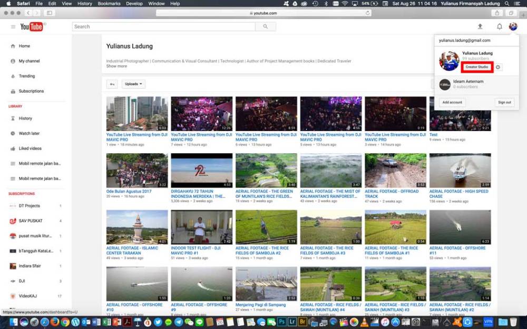Click Show more under channel description
This screenshot has height=329, width=527.
coord(116,66)
